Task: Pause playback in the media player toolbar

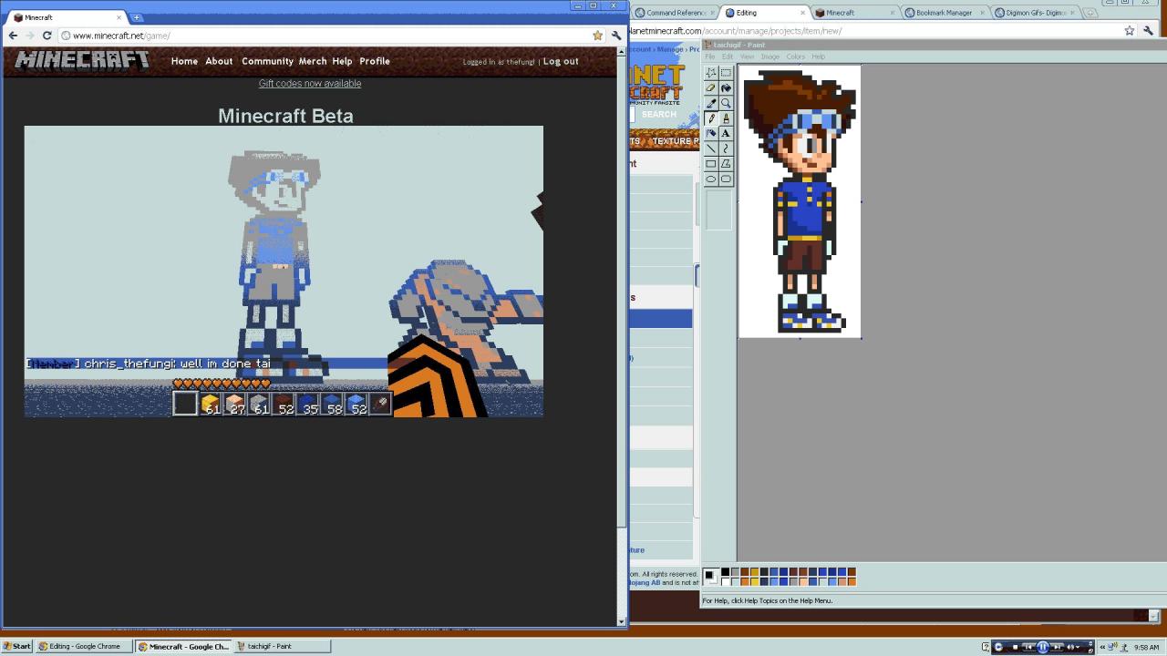Action: (x=1042, y=647)
